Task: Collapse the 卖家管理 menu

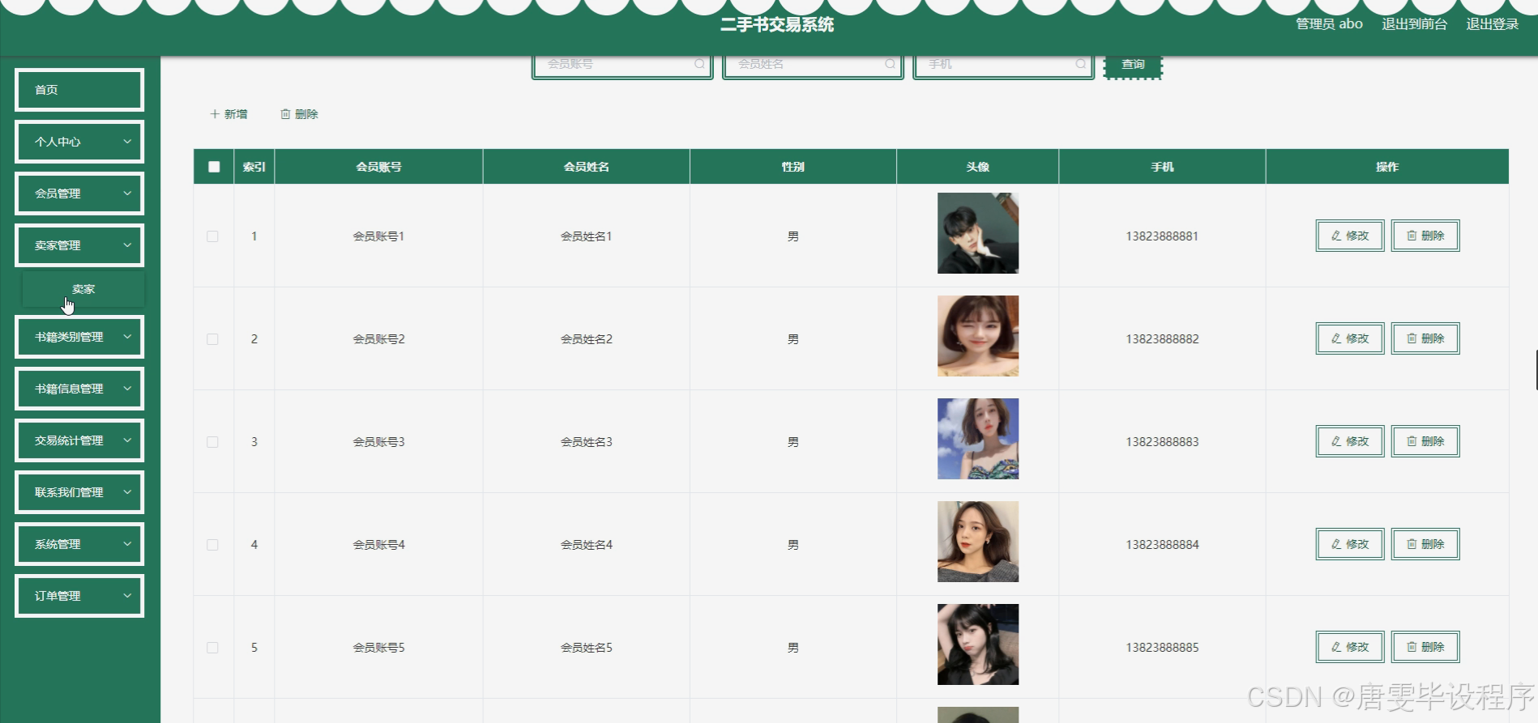Action: click(79, 245)
